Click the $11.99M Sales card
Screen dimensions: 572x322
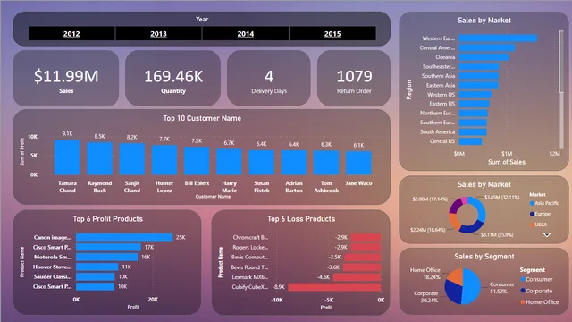(66, 79)
